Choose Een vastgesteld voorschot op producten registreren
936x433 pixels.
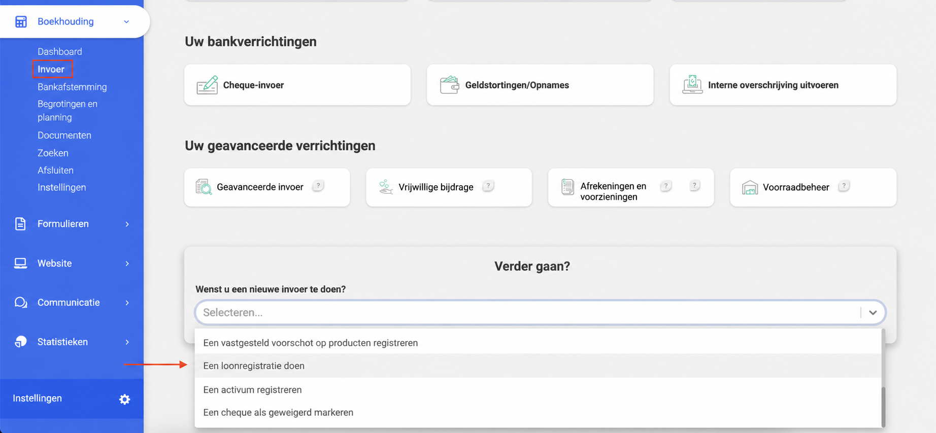point(538,343)
